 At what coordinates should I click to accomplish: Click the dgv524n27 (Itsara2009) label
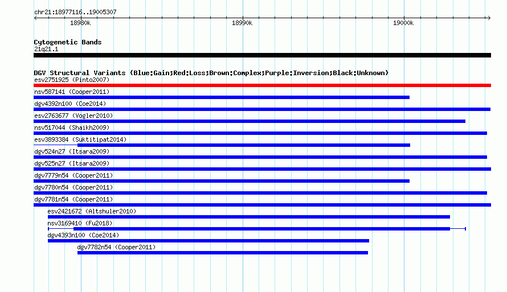click(x=72, y=151)
